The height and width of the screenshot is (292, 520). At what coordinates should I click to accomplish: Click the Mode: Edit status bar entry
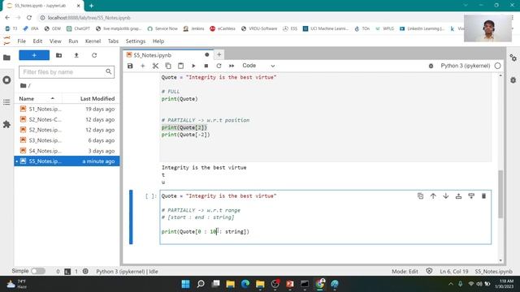point(405,272)
